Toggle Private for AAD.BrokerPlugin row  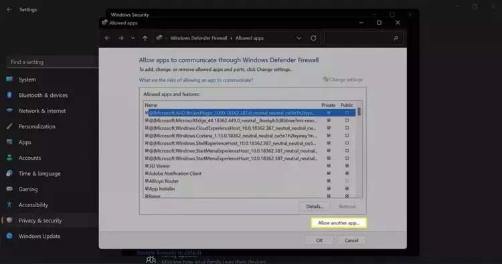(329, 113)
